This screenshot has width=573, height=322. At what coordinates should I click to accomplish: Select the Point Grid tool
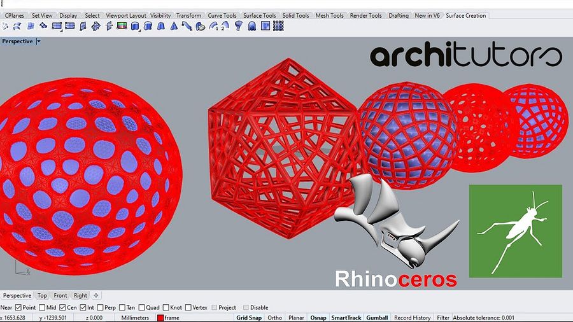pyautogui.click(x=278, y=26)
